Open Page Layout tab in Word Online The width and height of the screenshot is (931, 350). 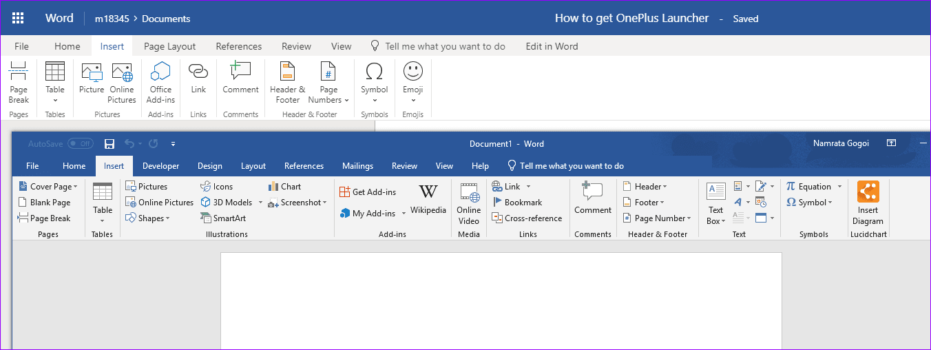(169, 46)
